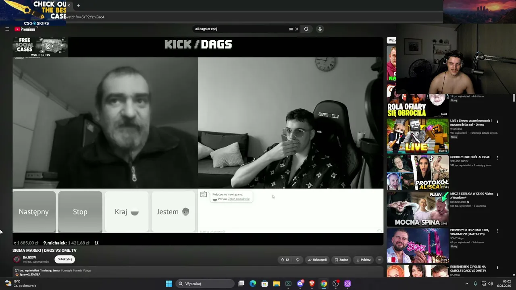Click the #omegle hashtag
This screenshot has width=516, height=290.
(67, 270)
